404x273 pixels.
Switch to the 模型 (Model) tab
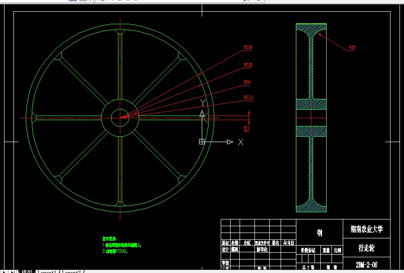click(x=27, y=271)
